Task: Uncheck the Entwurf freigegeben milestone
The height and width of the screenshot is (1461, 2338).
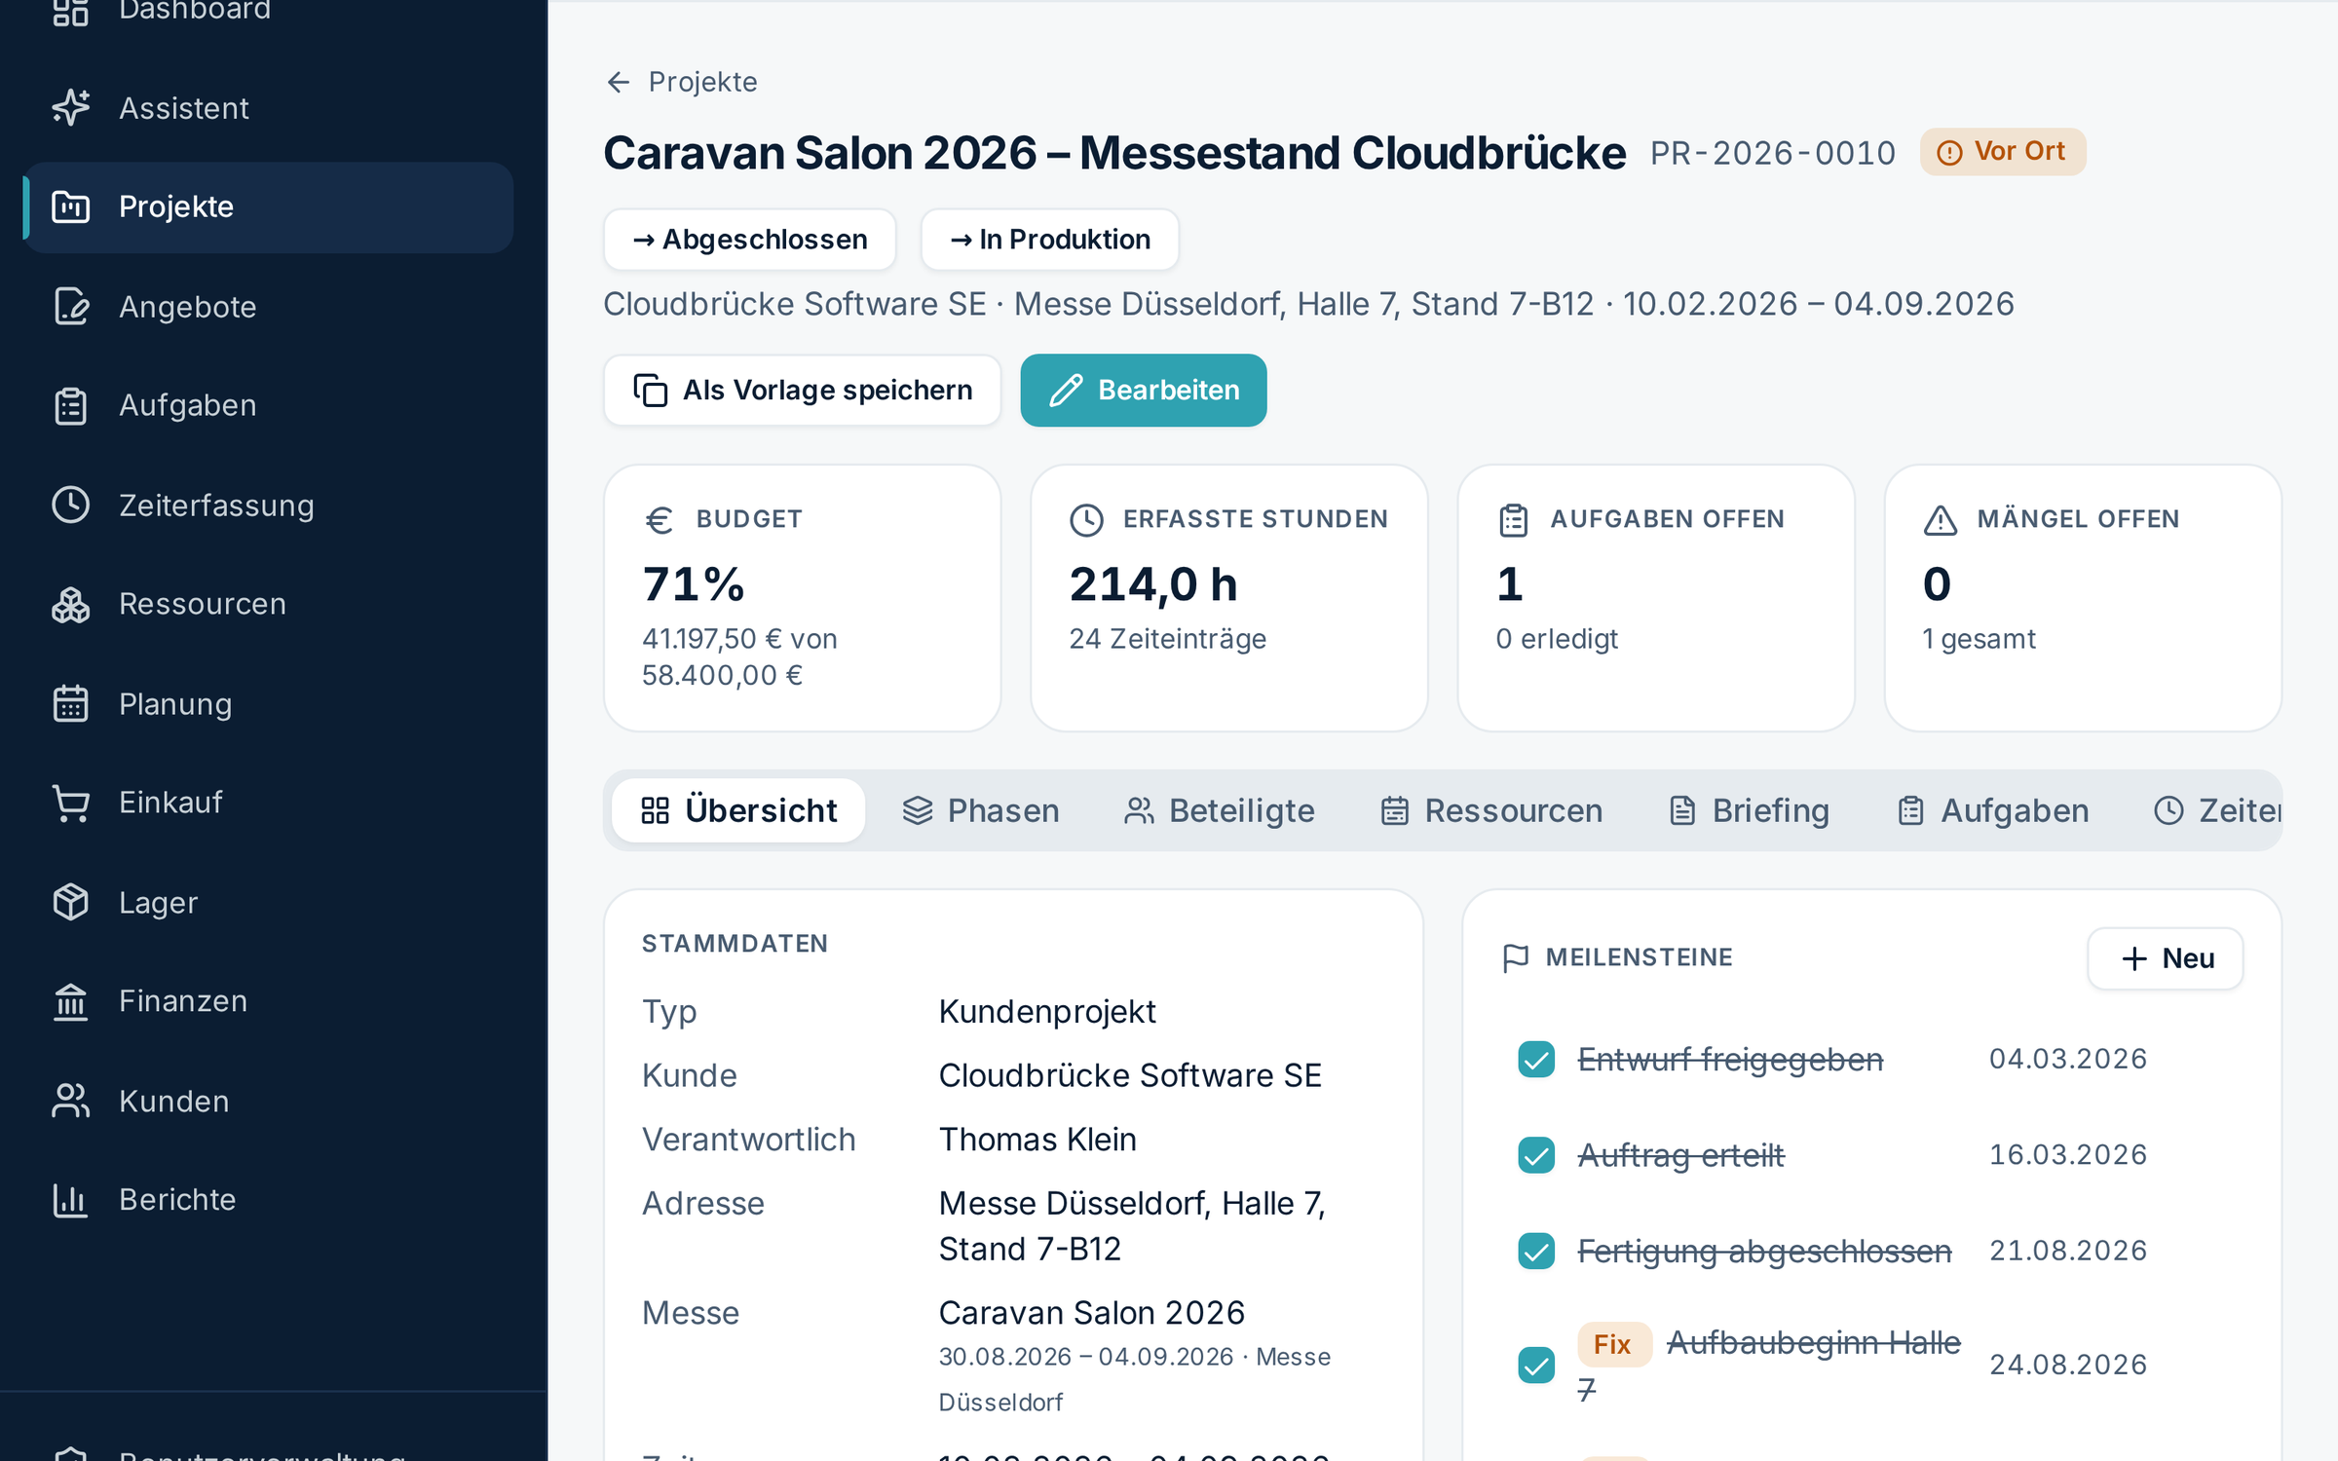Action: pyautogui.click(x=1536, y=1059)
